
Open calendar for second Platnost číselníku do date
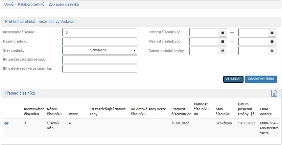coord(272,42)
